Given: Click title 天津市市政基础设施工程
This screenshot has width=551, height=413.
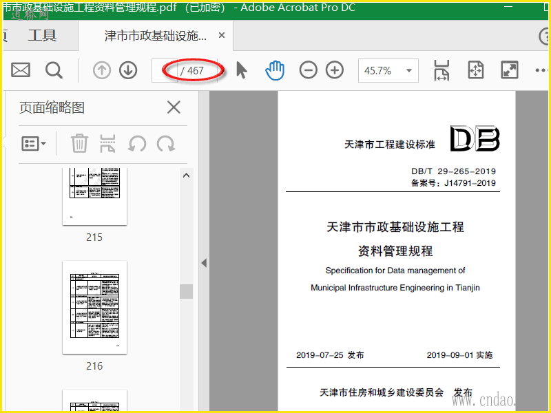Looking at the screenshot, I should [395, 227].
